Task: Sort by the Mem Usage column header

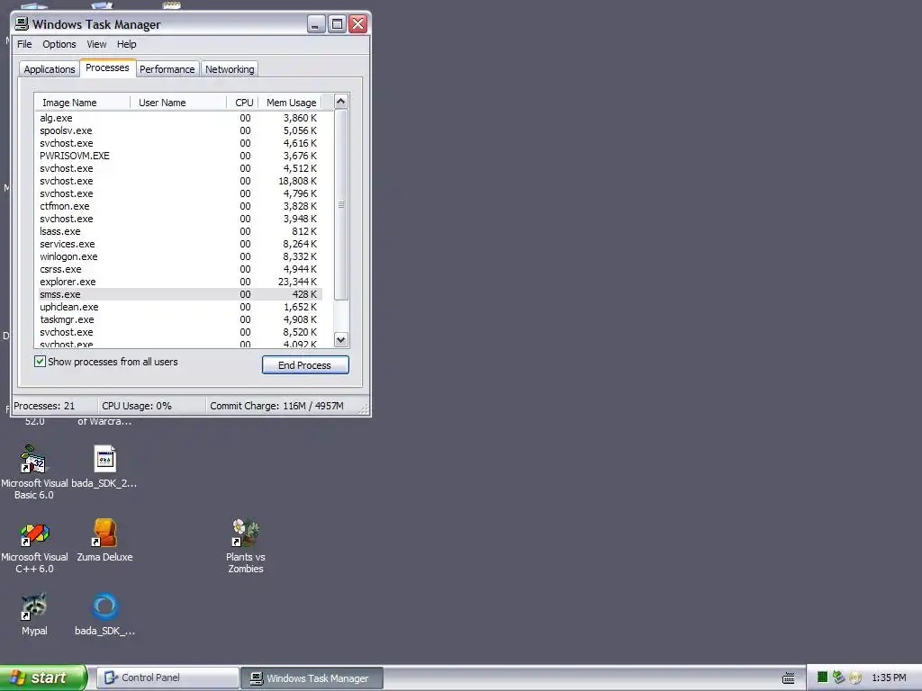Action: tap(290, 103)
